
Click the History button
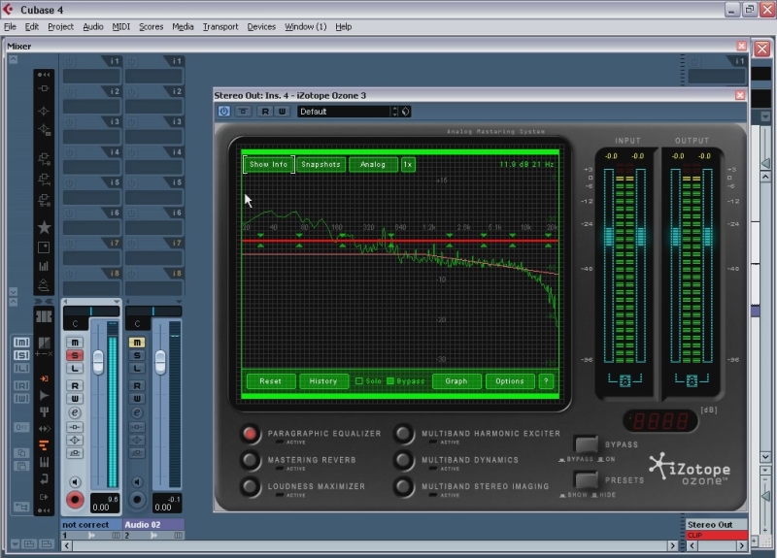323,381
